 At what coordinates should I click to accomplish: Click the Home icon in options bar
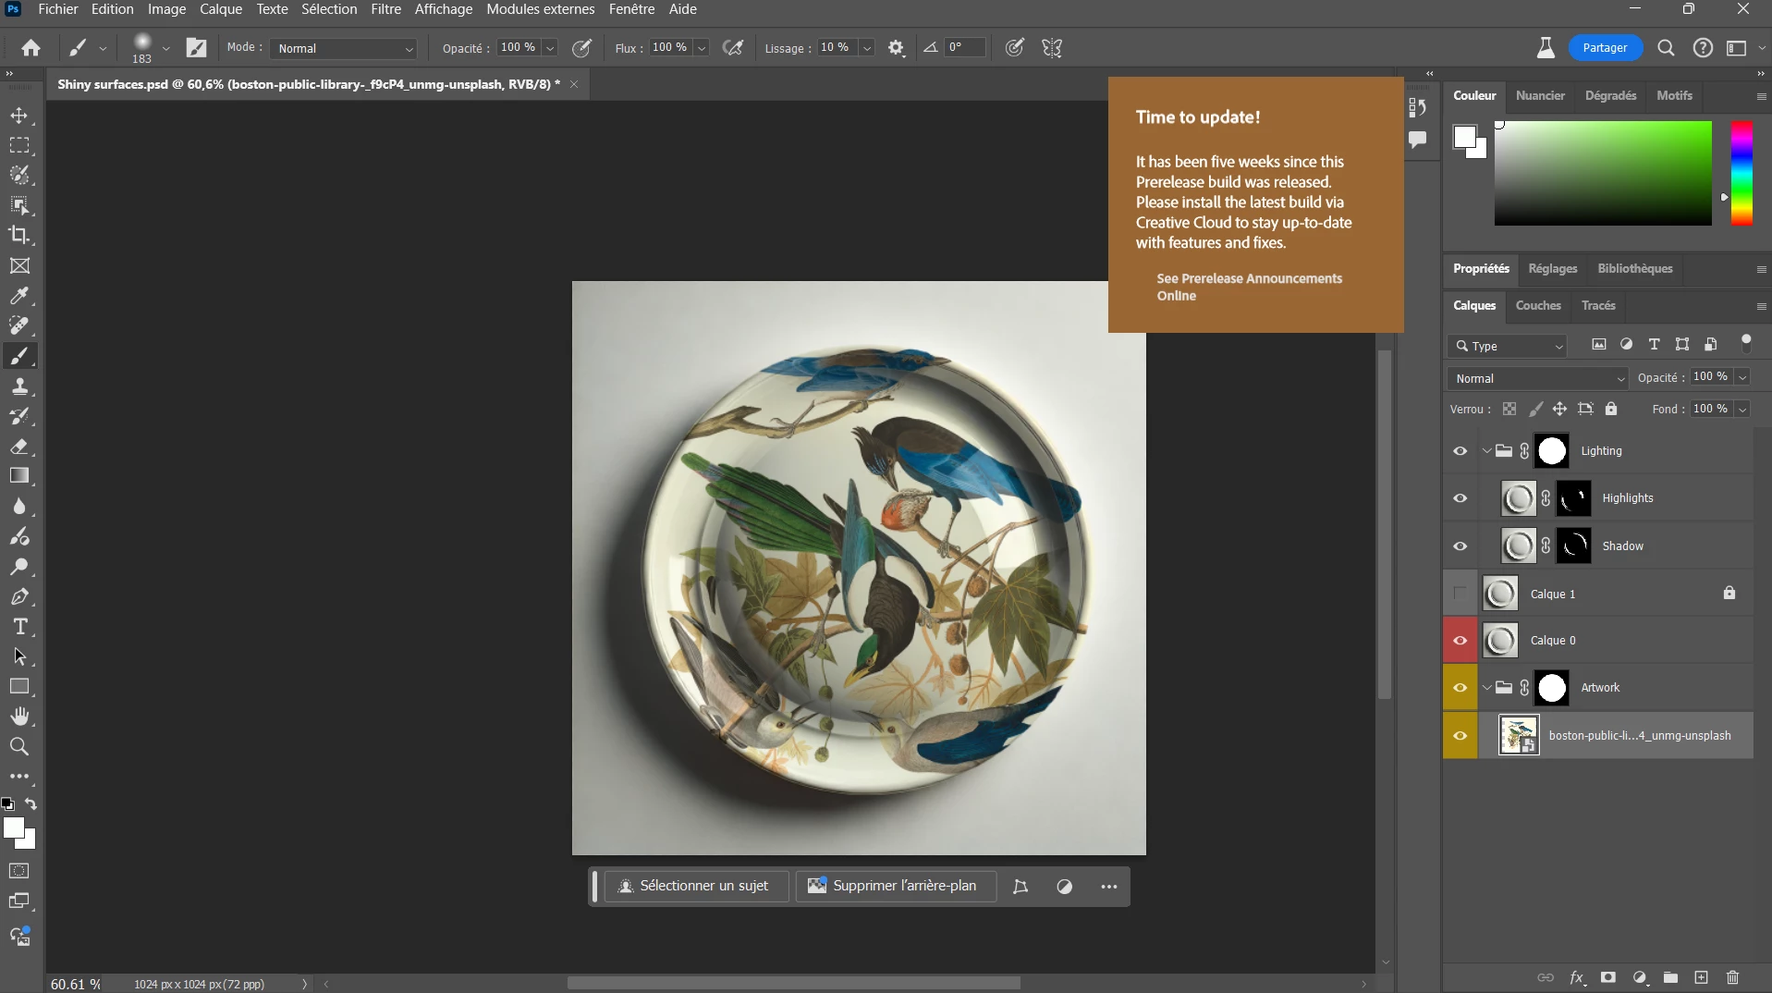click(31, 48)
